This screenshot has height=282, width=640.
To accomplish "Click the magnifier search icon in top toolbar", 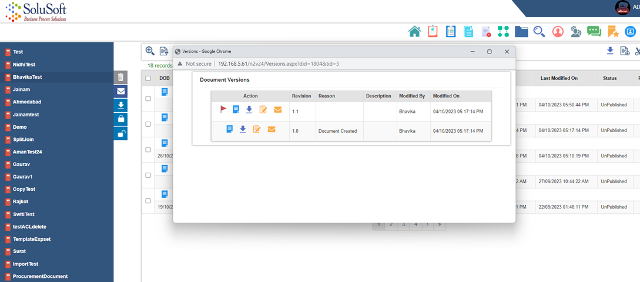I will tap(539, 32).
